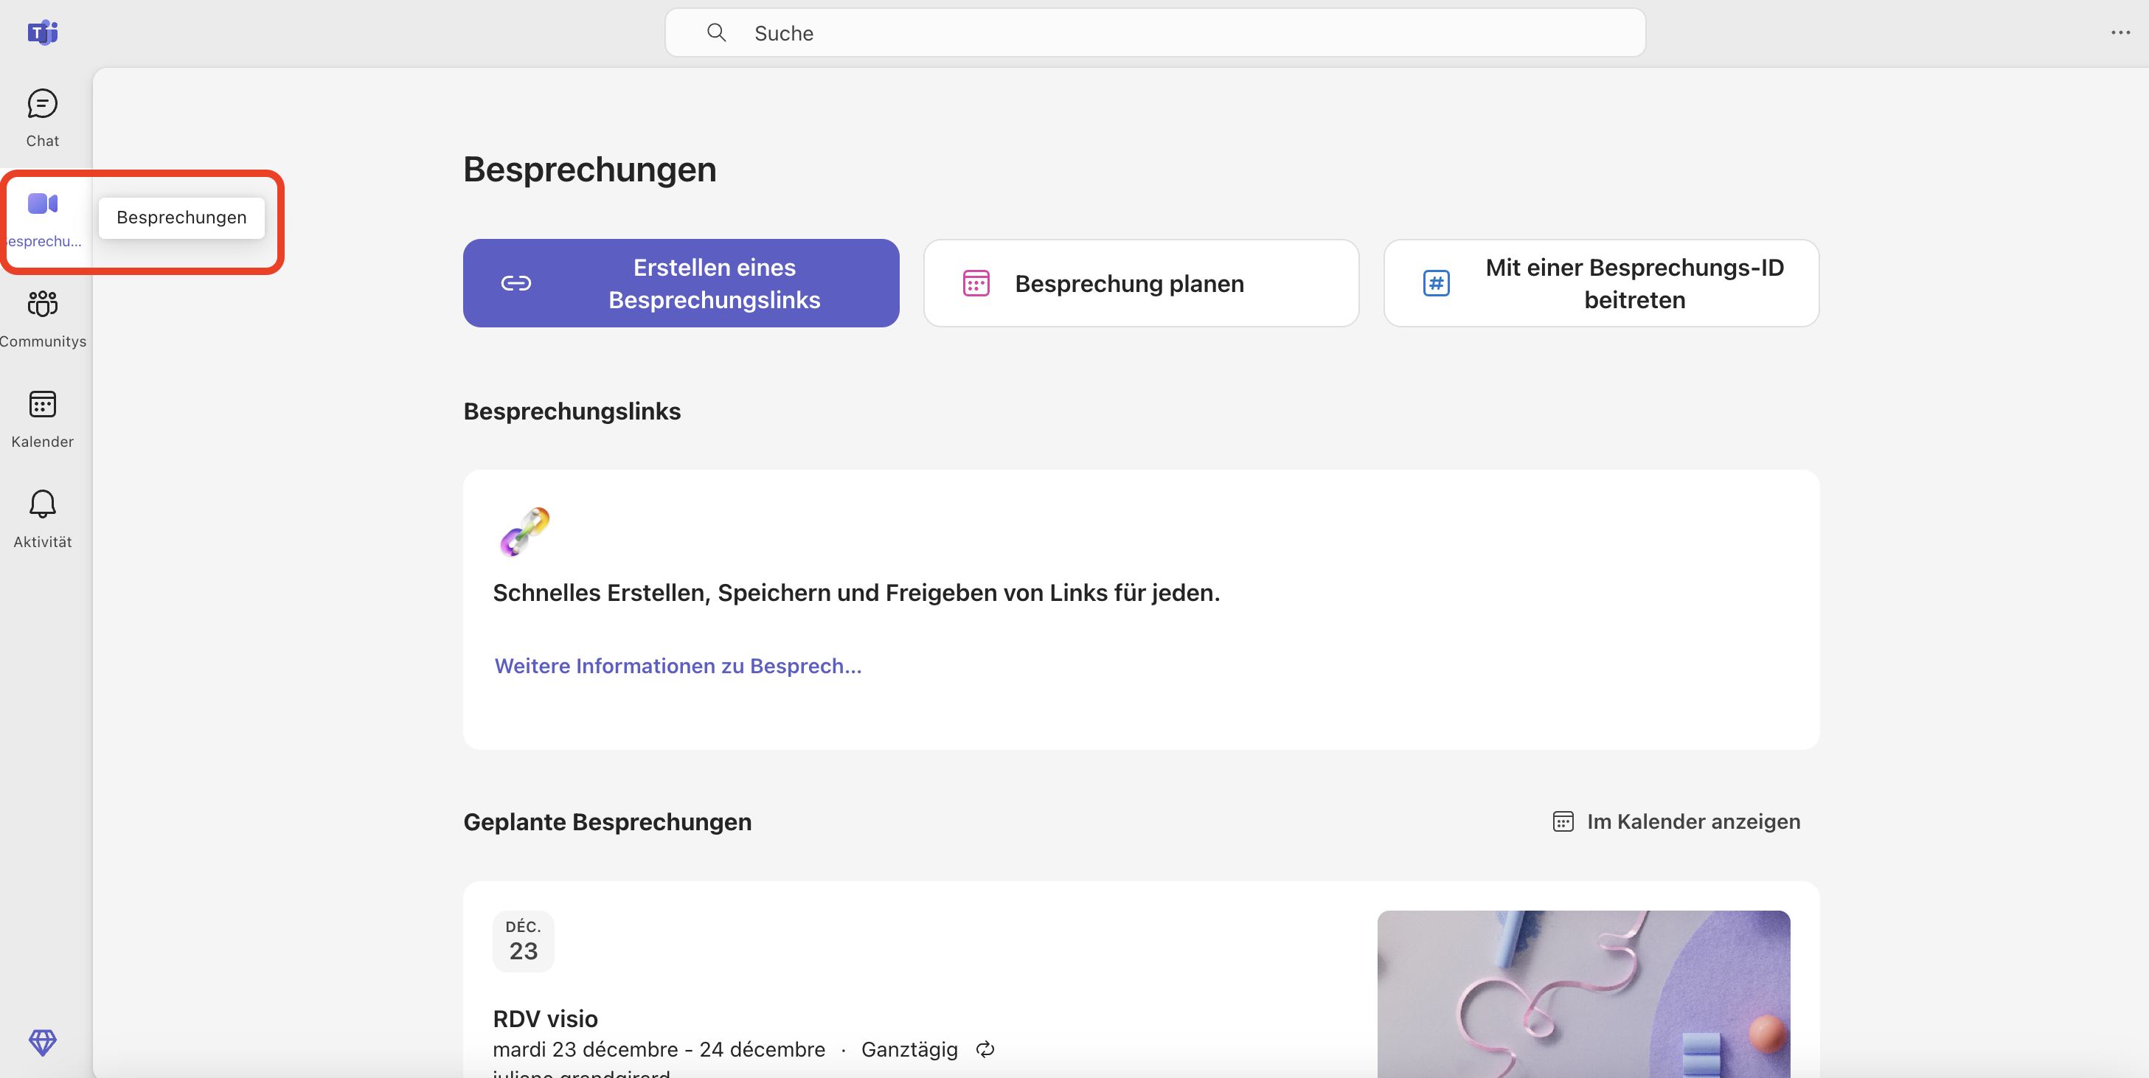Click Erstellen eines Besprechungslinks button
This screenshot has height=1078, width=2149.
tap(681, 284)
